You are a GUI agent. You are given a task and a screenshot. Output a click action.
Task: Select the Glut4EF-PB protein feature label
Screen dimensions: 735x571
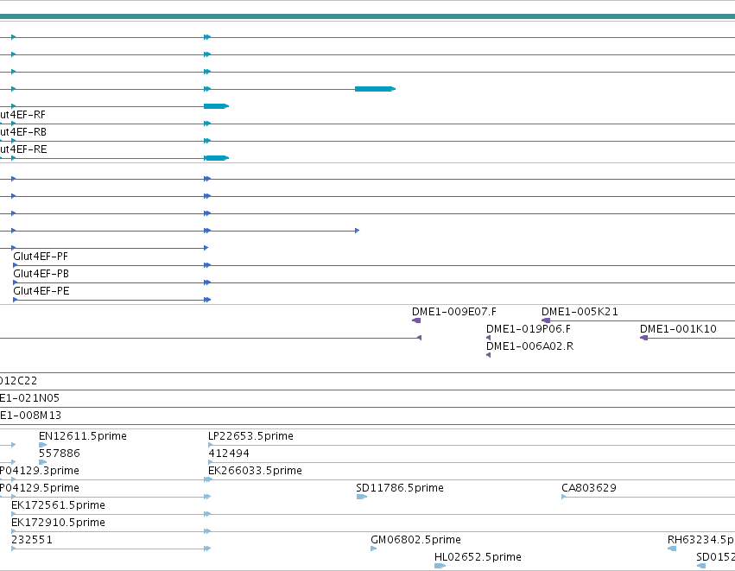point(41,274)
